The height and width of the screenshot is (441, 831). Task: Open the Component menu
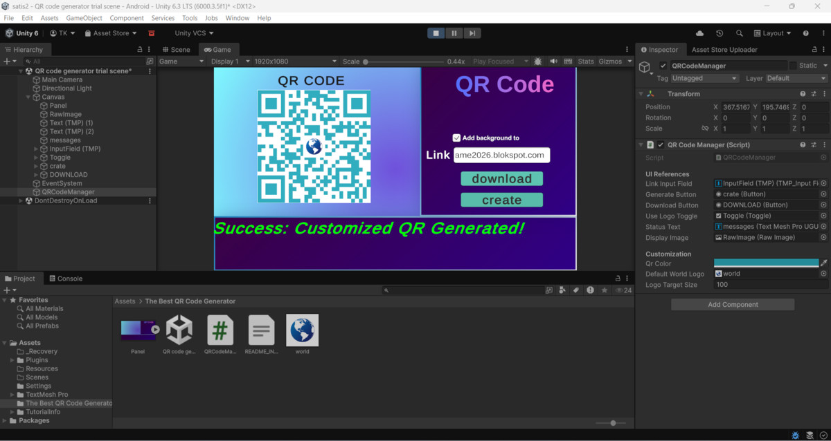tap(127, 18)
